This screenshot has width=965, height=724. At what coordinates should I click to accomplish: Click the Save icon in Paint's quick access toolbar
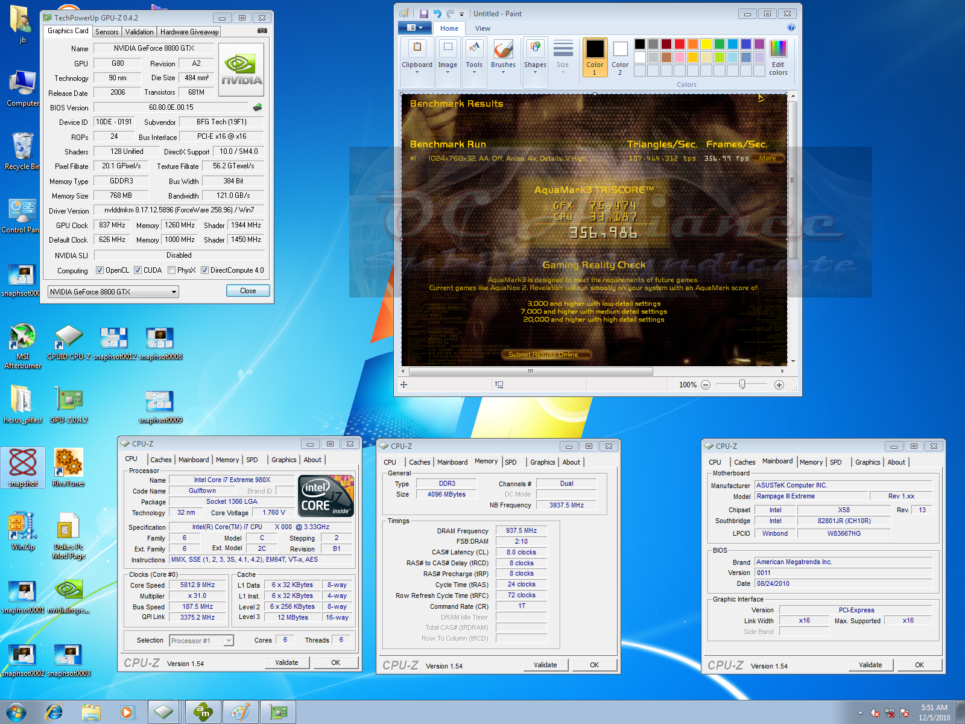[424, 13]
